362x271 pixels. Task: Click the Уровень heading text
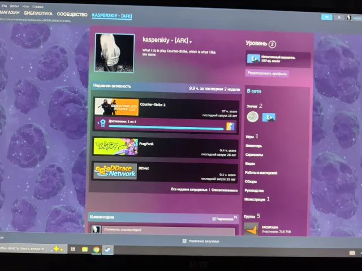tap(256, 43)
